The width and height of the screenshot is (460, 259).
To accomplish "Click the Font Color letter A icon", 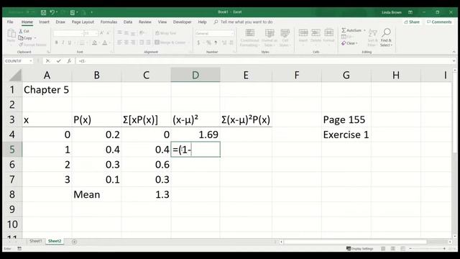I will tap(105, 43).
